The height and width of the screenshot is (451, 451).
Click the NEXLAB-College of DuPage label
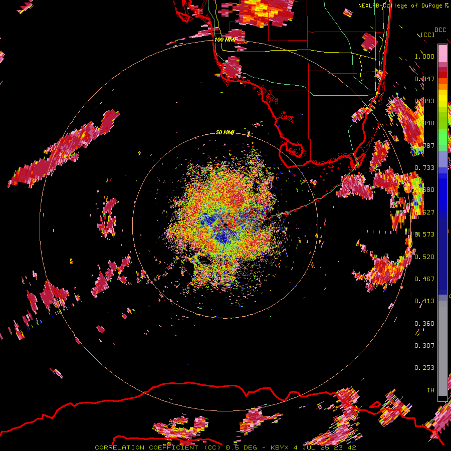point(400,6)
